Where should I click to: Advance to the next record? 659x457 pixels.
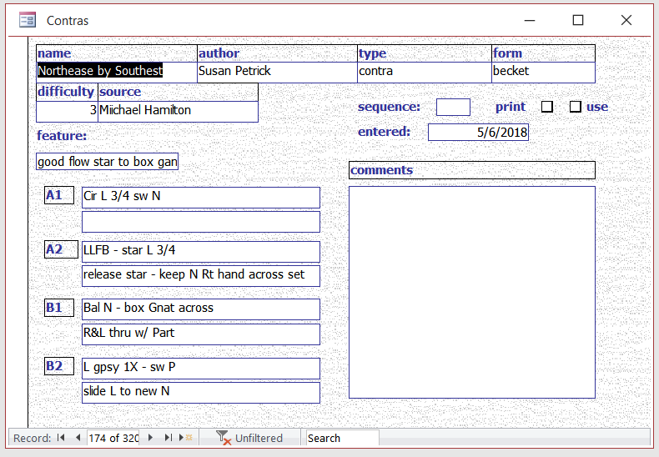click(x=151, y=438)
